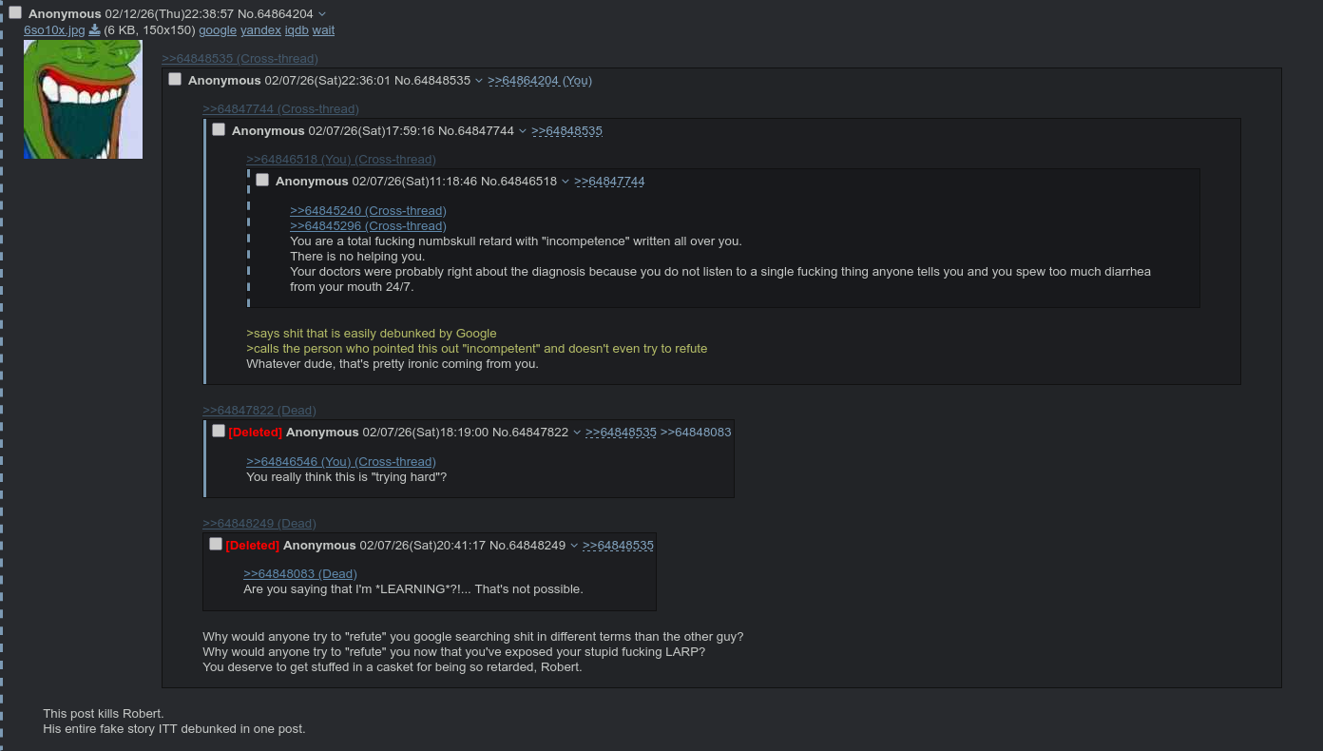
Task: Follow the >>64864204 (You) backlink
Action: [x=540, y=81]
